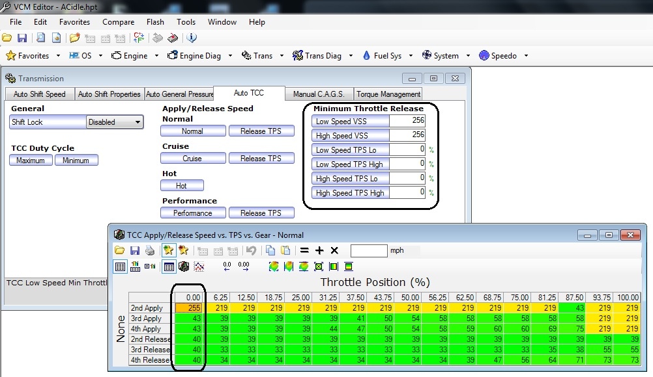
Task: Click the TCC Duty Cycle Minimum button
Action: [x=76, y=161]
